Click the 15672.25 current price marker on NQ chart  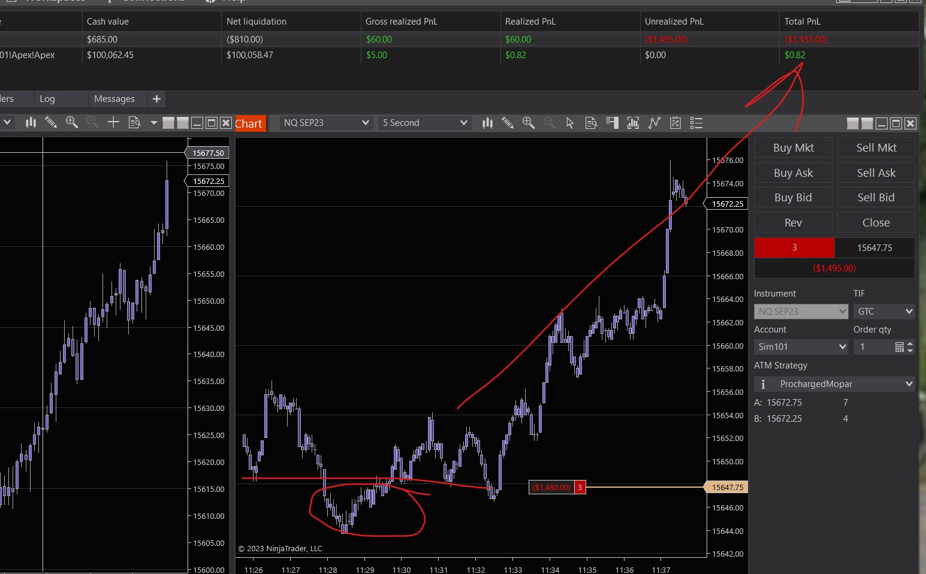pos(726,204)
